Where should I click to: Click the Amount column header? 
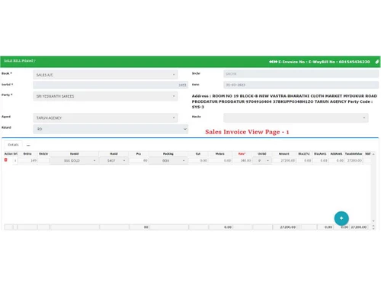click(284, 154)
